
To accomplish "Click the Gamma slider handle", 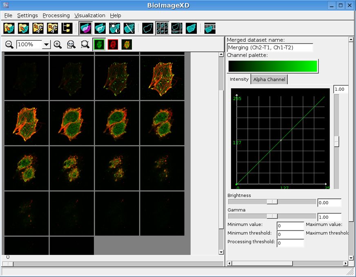I will pos(272,216).
